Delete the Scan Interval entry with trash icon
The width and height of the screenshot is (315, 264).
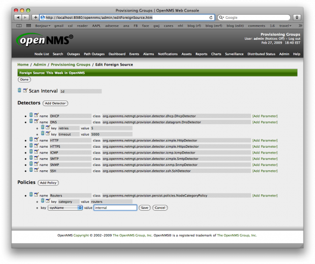19,90
